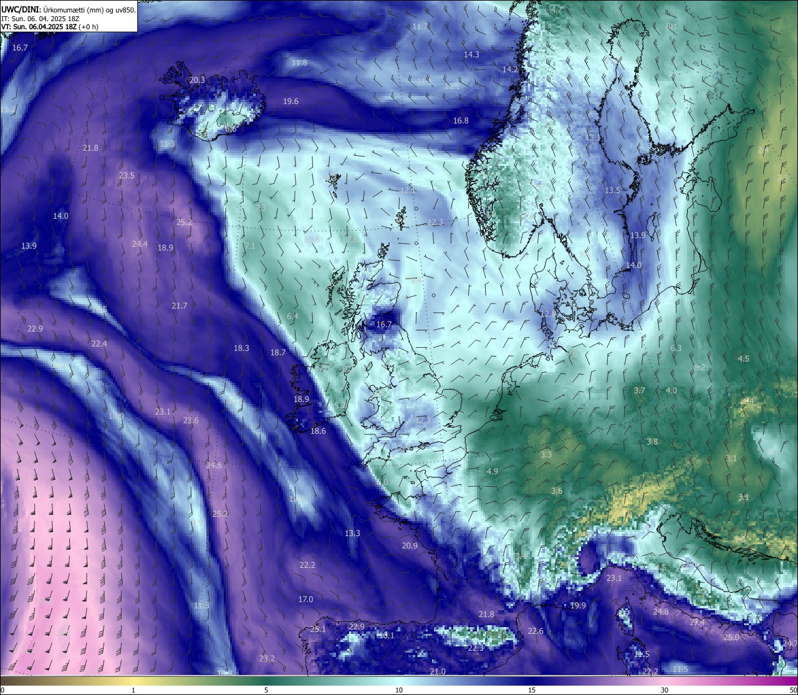Click the 3.6 value label
This screenshot has width=798, height=695.
pyautogui.click(x=557, y=491)
